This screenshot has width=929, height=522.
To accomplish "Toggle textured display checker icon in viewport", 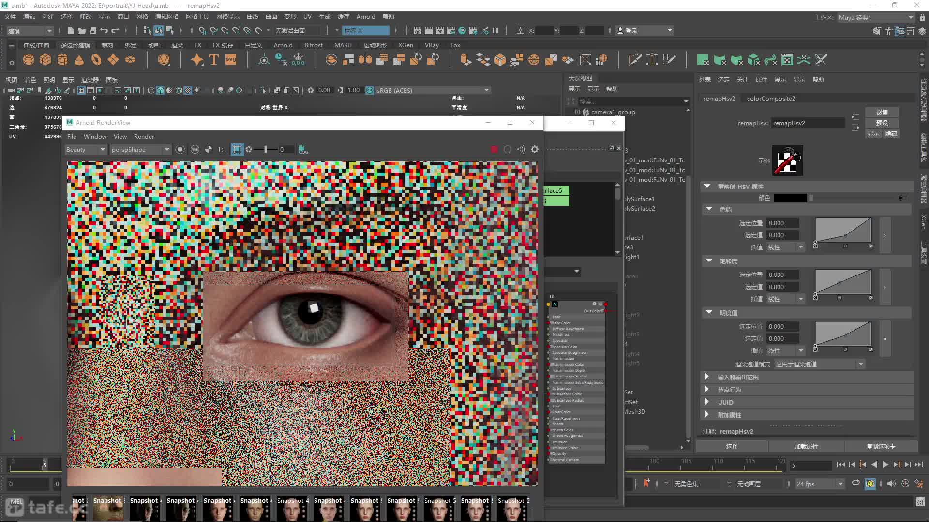I will [x=188, y=90].
